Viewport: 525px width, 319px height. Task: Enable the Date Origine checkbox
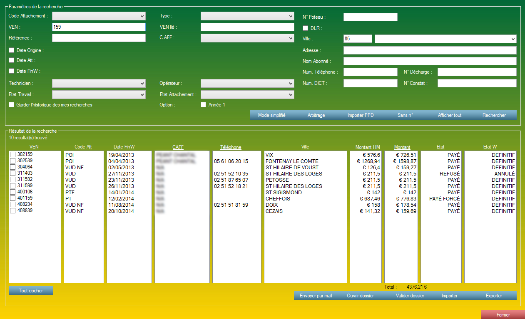(12, 50)
